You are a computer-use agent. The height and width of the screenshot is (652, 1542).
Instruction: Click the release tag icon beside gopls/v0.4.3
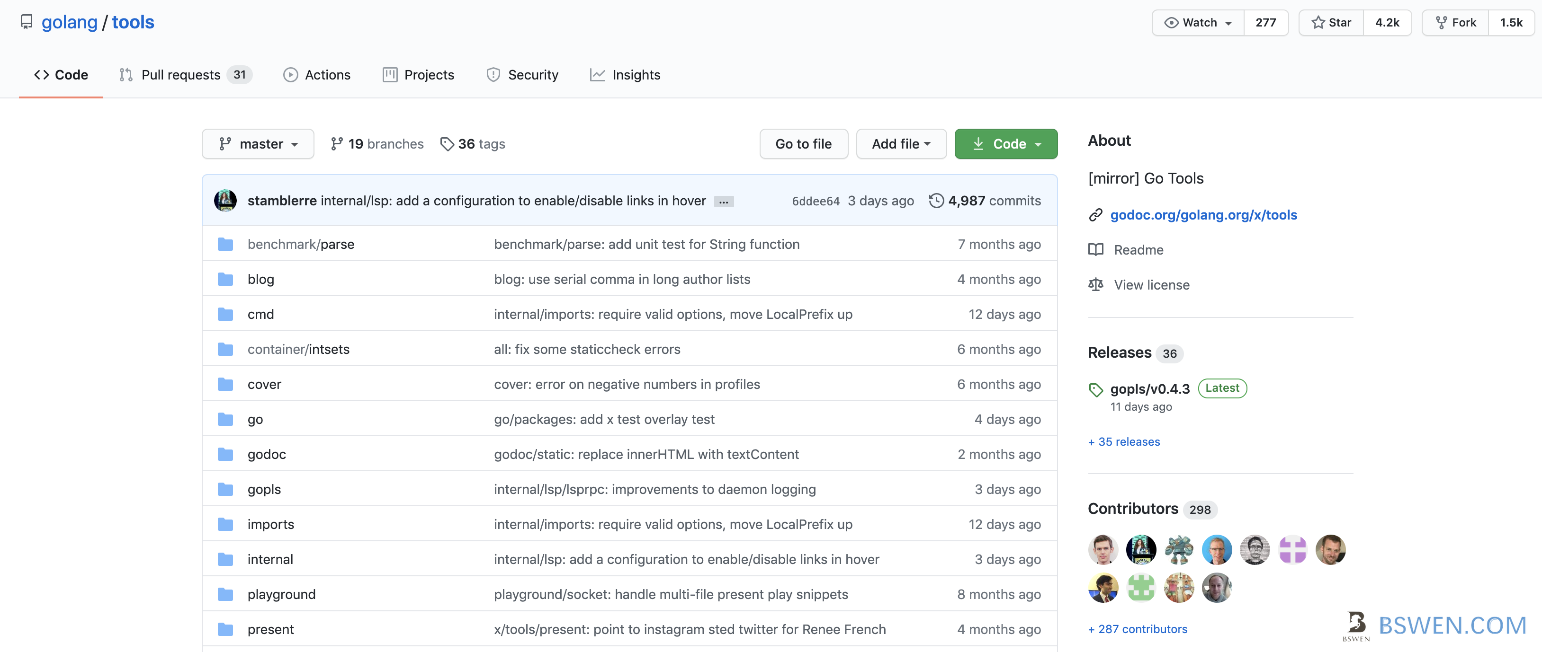(x=1095, y=390)
